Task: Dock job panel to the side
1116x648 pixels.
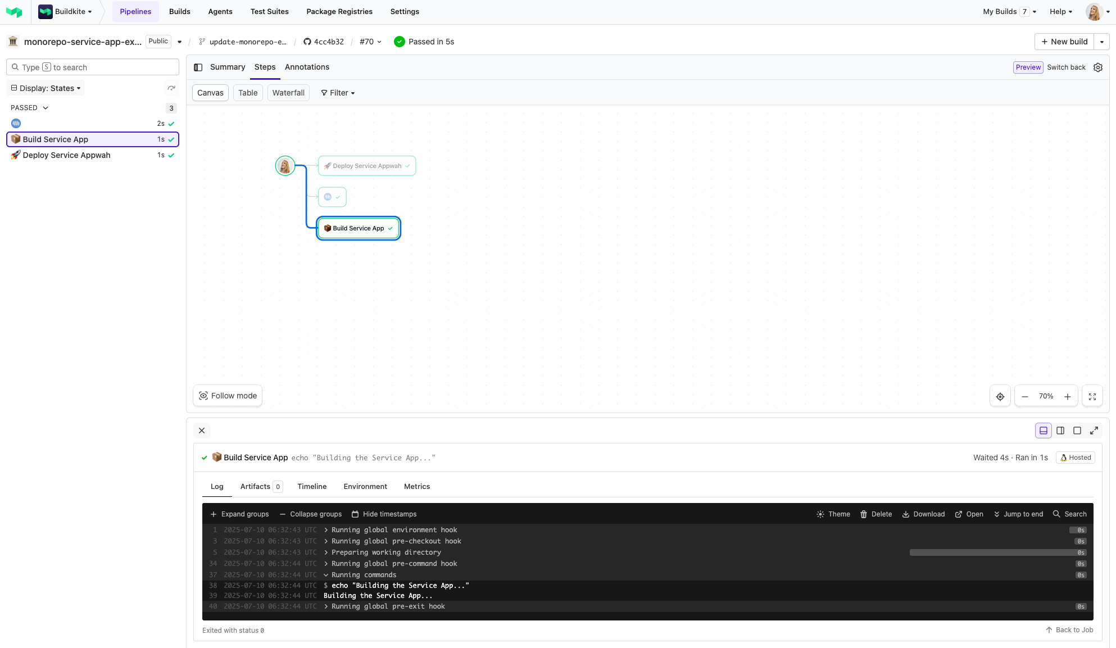Action: (1060, 431)
